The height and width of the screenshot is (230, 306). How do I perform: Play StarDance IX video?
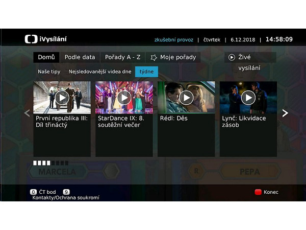click(124, 98)
